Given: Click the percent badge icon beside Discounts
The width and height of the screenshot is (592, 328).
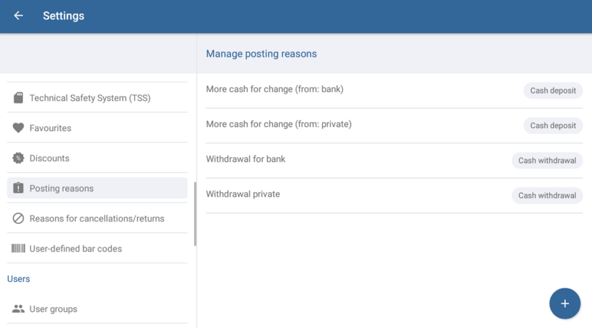Looking at the screenshot, I should click(x=18, y=158).
